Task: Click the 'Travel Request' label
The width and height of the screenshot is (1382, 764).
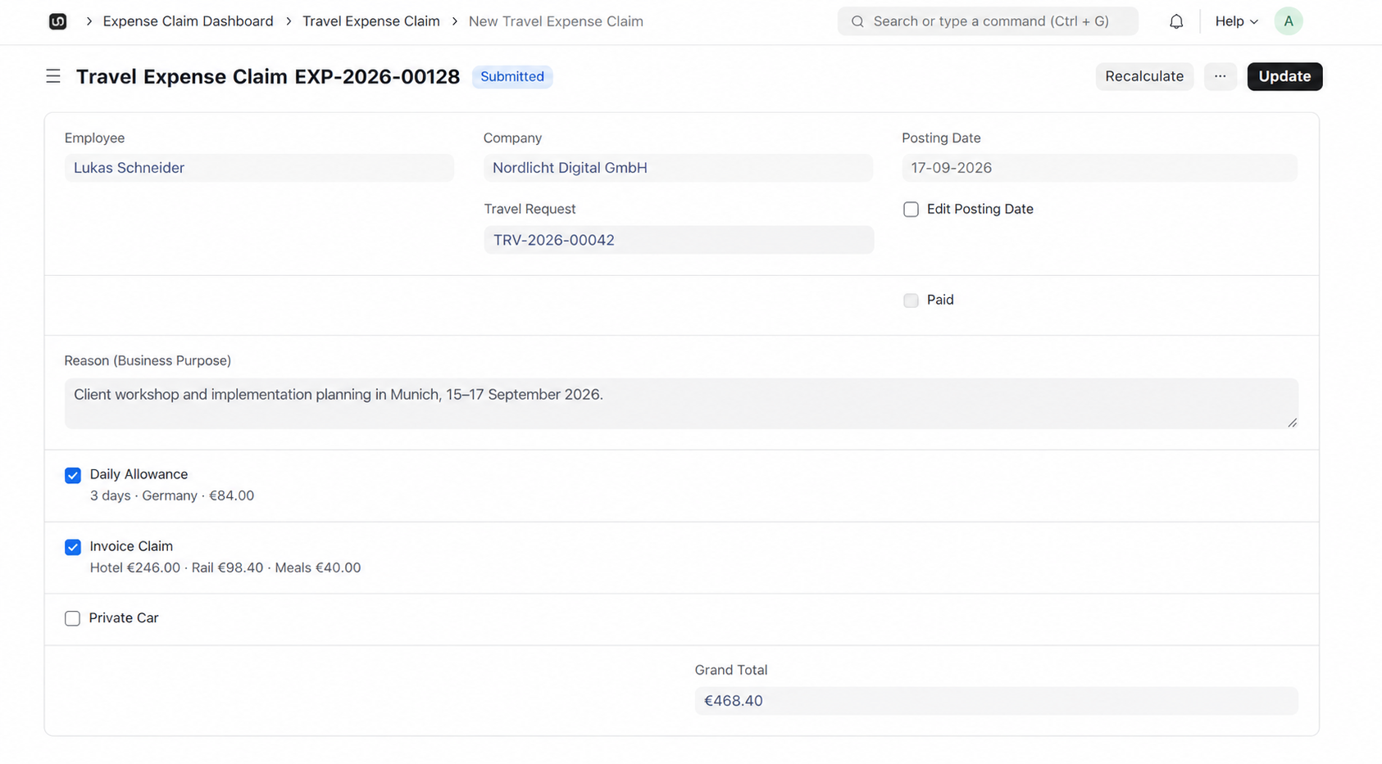Action: tap(530, 209)
